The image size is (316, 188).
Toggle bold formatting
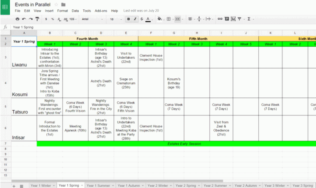click(128, 19)
